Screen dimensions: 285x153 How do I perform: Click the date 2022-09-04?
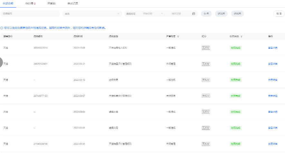[x=79, y=112]
